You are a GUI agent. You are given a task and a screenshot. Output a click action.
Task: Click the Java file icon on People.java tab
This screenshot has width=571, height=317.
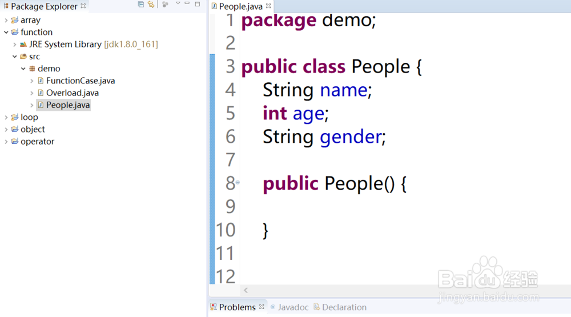(214, 6)
